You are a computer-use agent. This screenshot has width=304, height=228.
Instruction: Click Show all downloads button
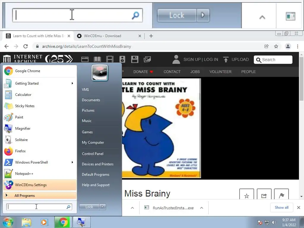click(281, 208)
